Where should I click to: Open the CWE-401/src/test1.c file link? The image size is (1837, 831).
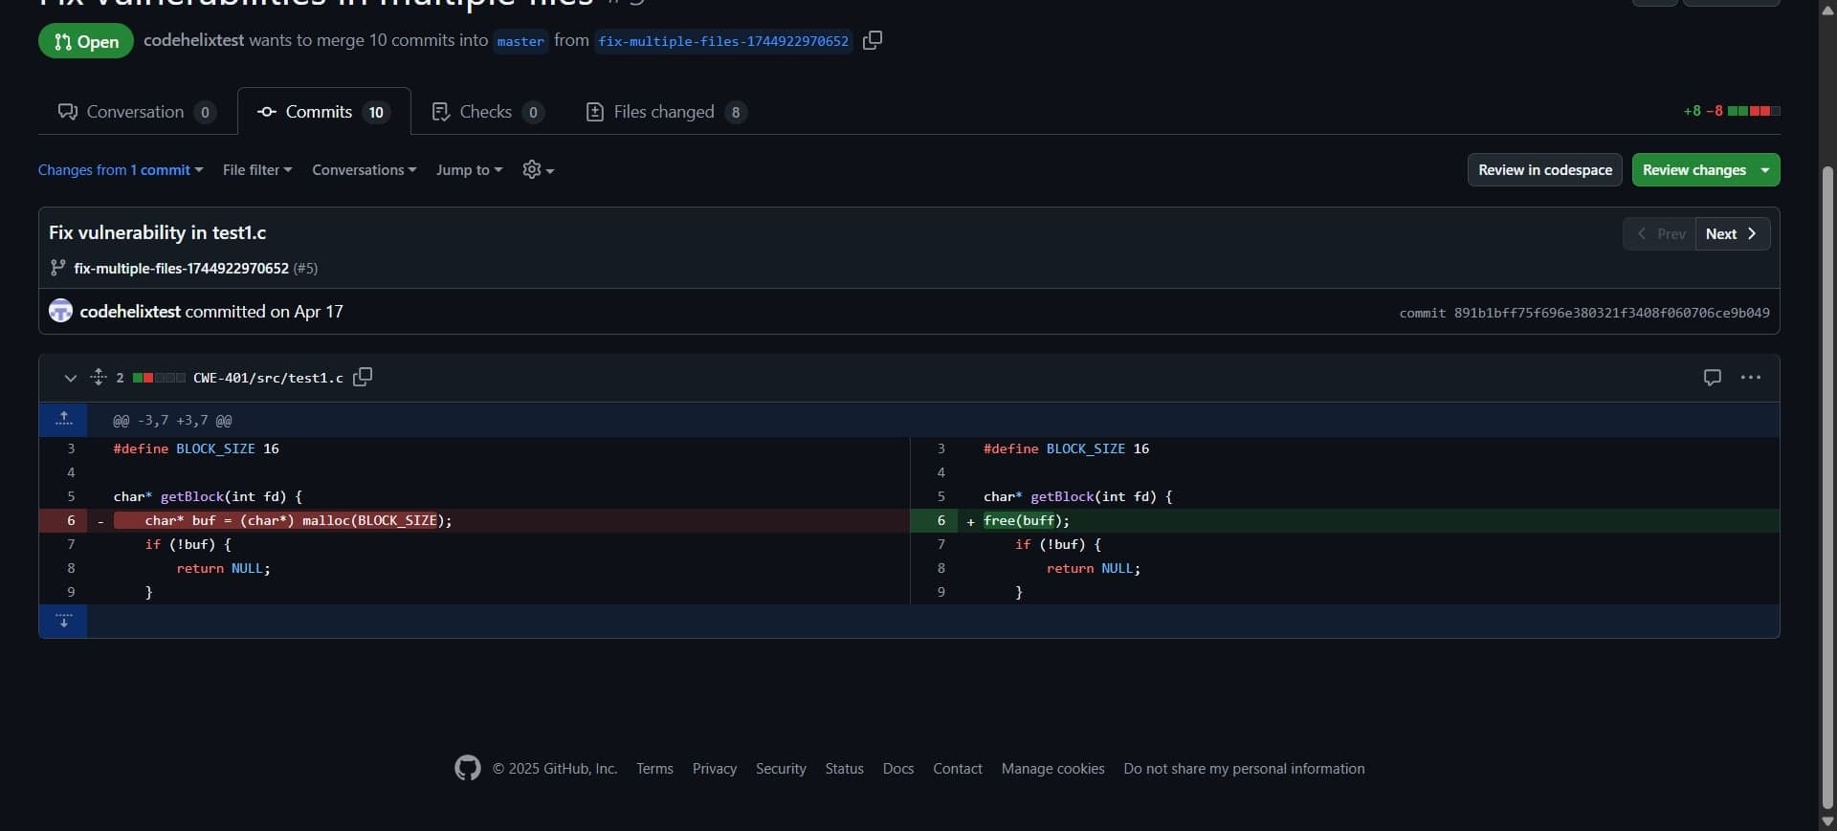click(x=268, y=378)
